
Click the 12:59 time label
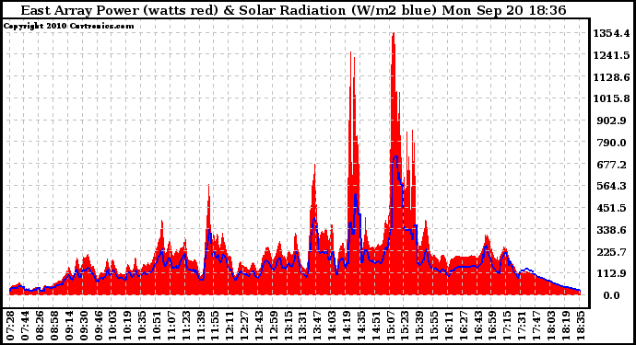[x=274, y=326]
